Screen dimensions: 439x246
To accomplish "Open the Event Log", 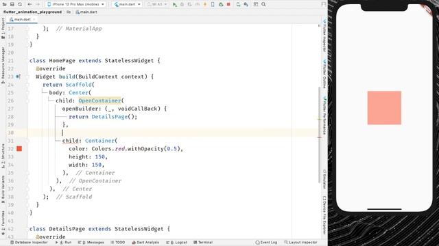I will pos(267,243).
